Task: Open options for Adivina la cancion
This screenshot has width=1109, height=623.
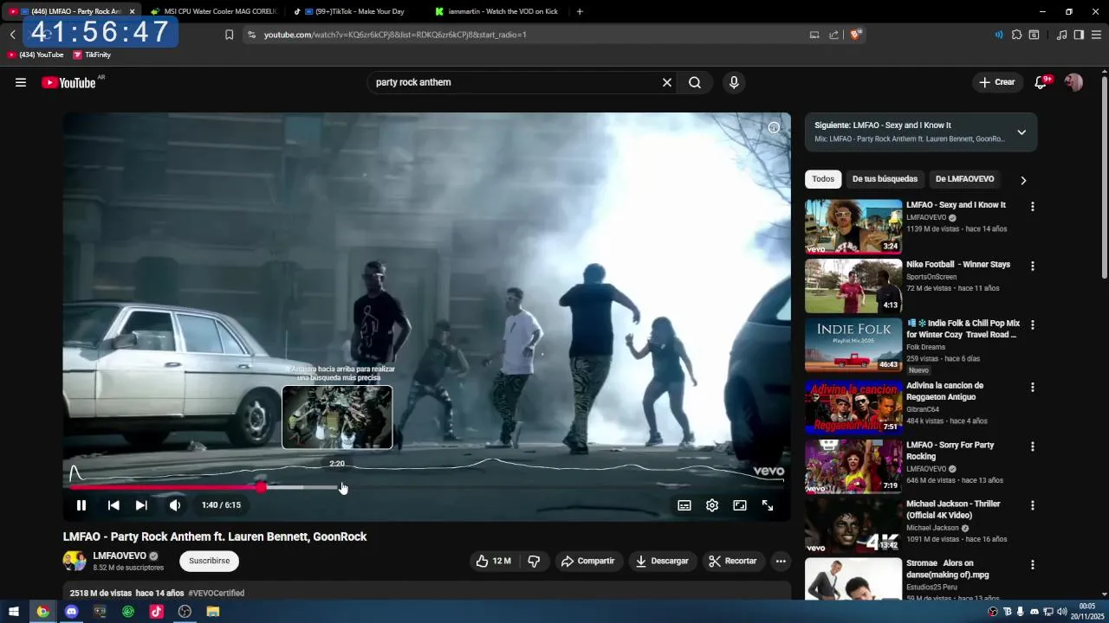Action: 1032,387
